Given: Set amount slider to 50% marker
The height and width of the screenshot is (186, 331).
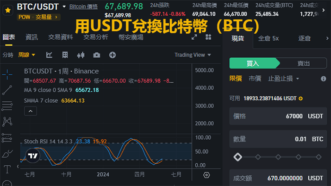Looking at the screenshot, I should [x=278, y=157].
